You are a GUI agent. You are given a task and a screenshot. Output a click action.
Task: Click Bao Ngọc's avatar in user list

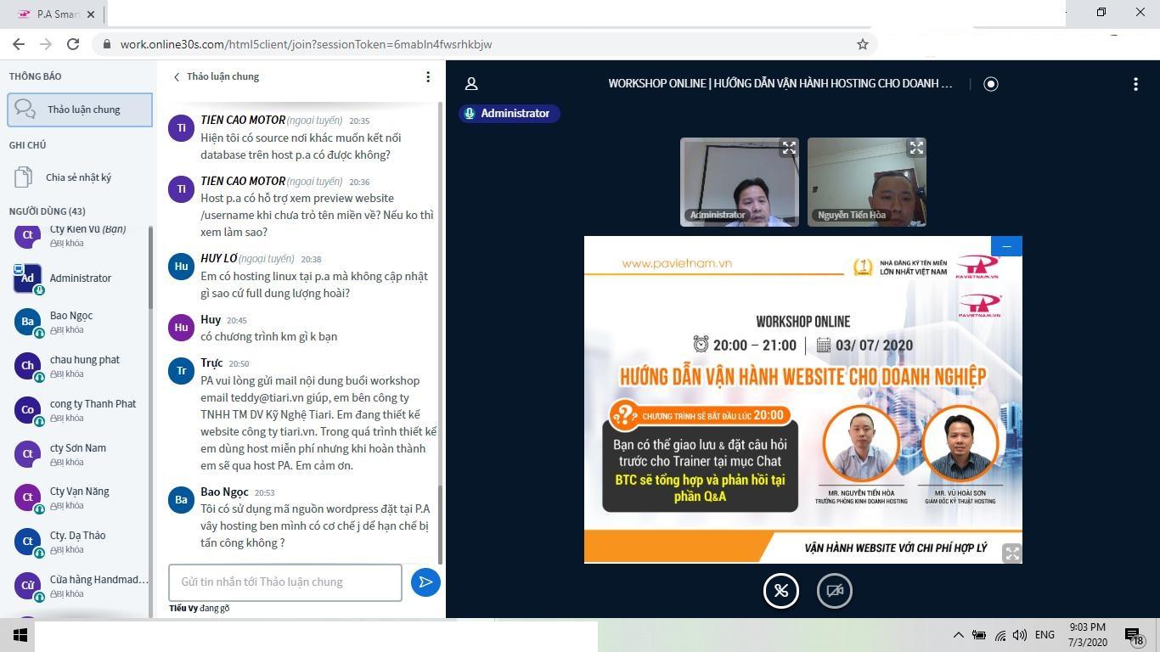click(27, 322)
